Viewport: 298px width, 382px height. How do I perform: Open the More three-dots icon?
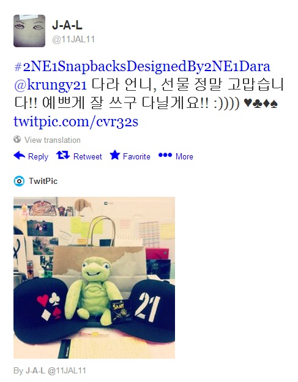point(165,155)
